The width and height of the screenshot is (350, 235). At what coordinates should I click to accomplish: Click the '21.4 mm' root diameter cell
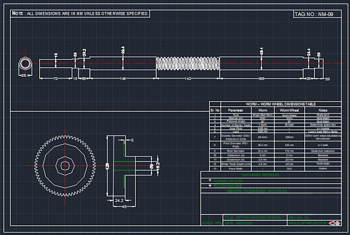coord(262,151)
